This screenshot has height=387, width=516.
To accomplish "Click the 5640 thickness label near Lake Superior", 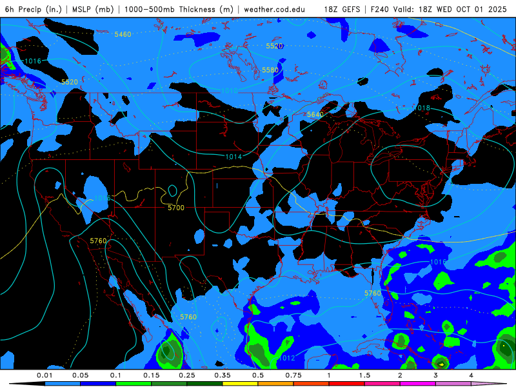I will [x=315, y=115].
